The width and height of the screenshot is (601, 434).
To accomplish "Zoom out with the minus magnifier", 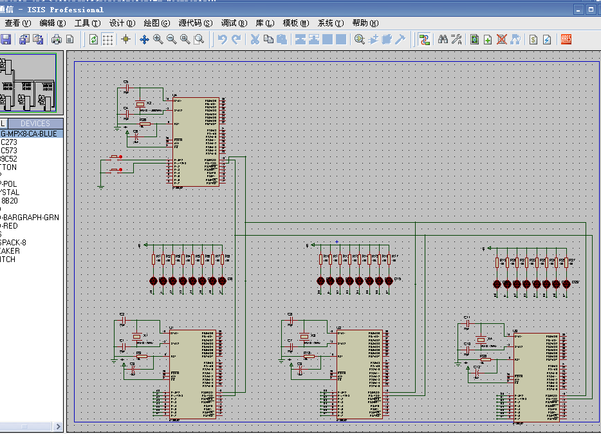I will 171,39.
